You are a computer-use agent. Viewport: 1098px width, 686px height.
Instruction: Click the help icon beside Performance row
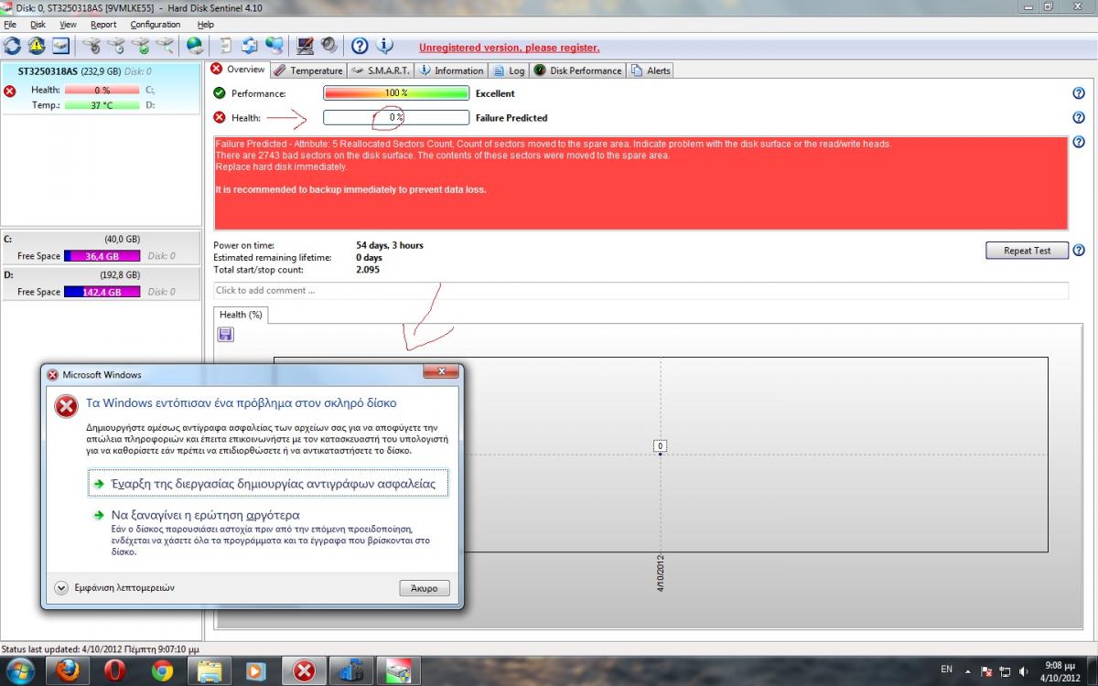tap(1079, 93)
